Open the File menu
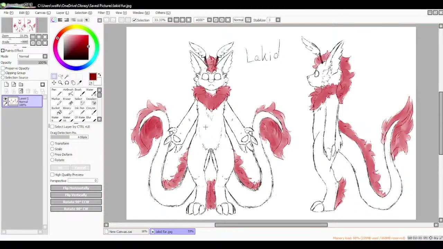This screenshot has height=249, width=443. (9, 13)
